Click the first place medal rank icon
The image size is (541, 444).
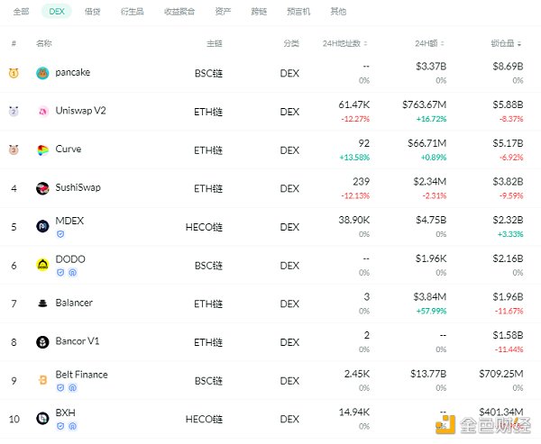coord(14,73)
